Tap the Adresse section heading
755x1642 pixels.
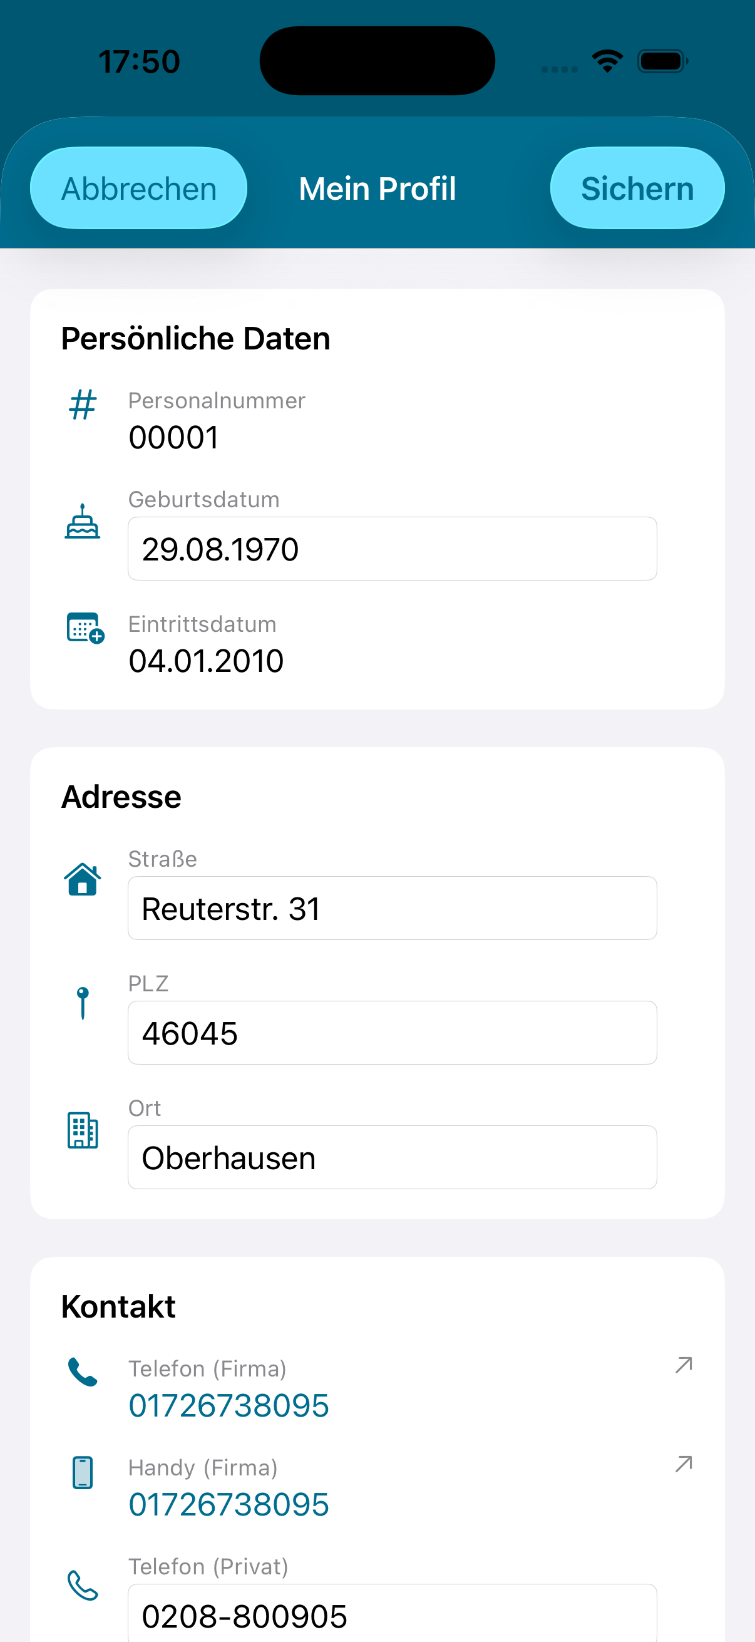point(121,797)
